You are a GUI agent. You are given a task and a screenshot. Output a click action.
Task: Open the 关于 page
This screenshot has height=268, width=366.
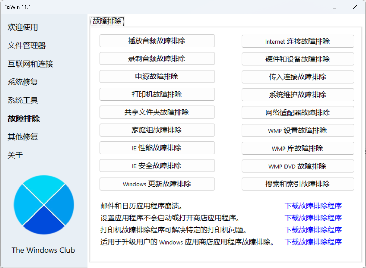coord(15,155)
